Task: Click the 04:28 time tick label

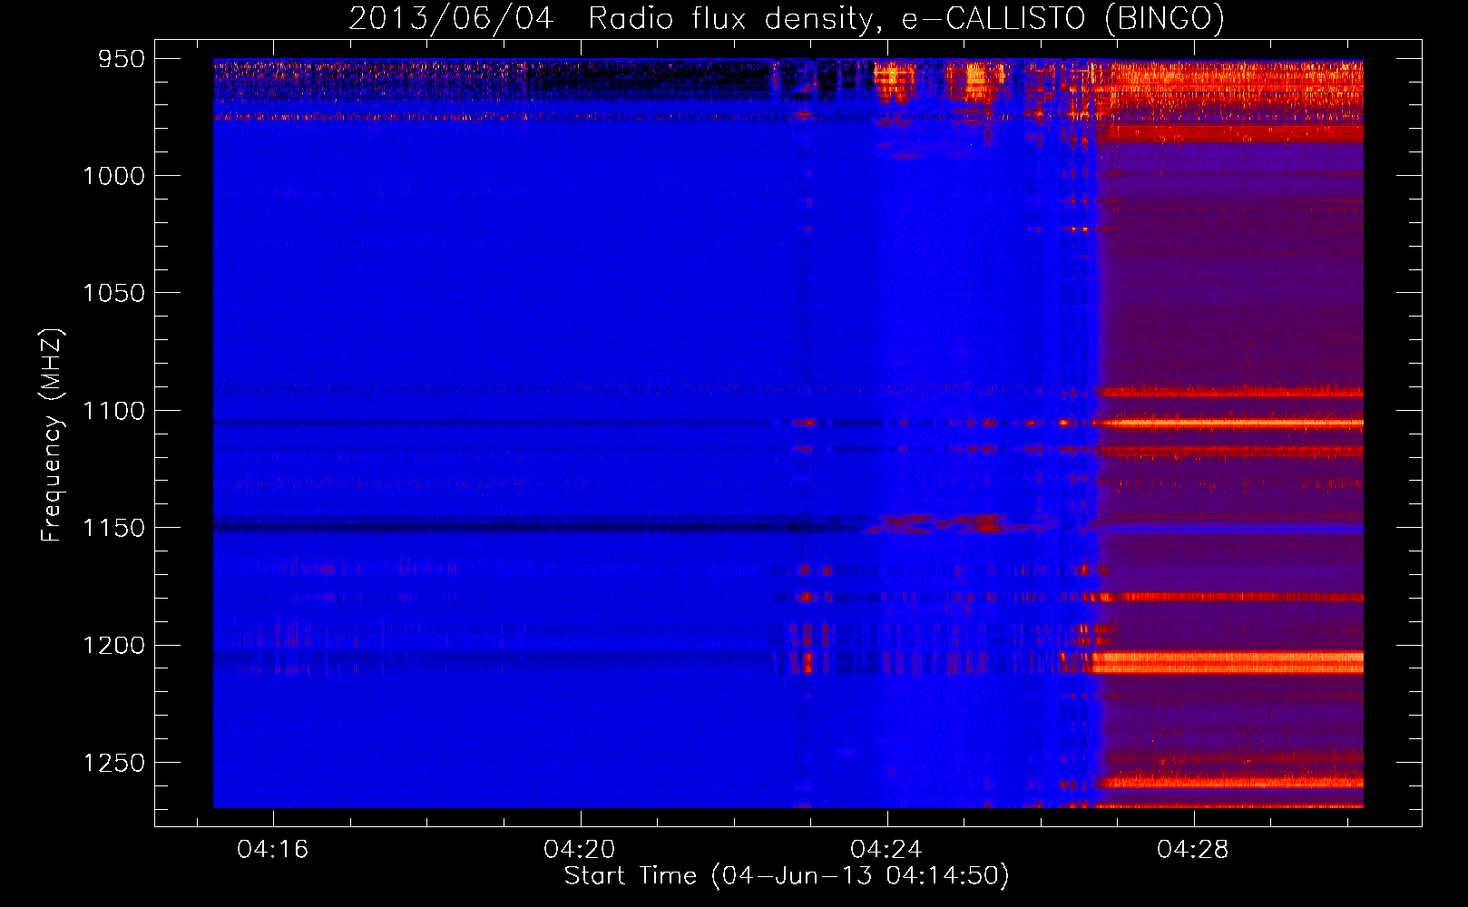Action: (1193, 849)
